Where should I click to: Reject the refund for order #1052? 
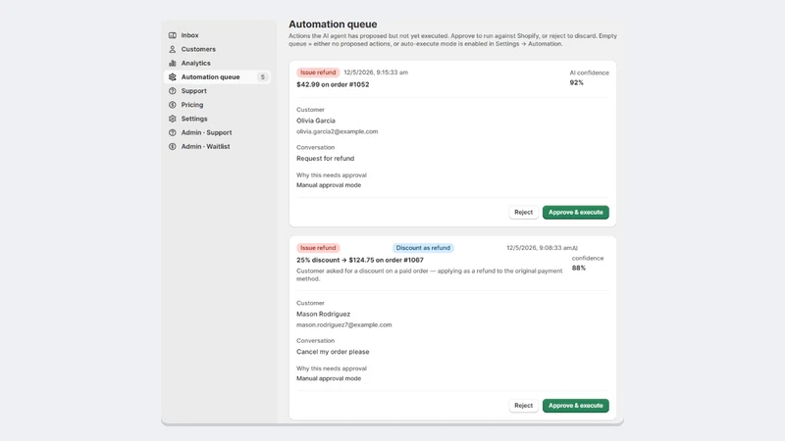pos(523,213)
